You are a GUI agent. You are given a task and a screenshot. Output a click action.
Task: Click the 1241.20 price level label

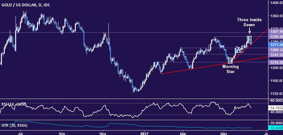click(276, 55)
